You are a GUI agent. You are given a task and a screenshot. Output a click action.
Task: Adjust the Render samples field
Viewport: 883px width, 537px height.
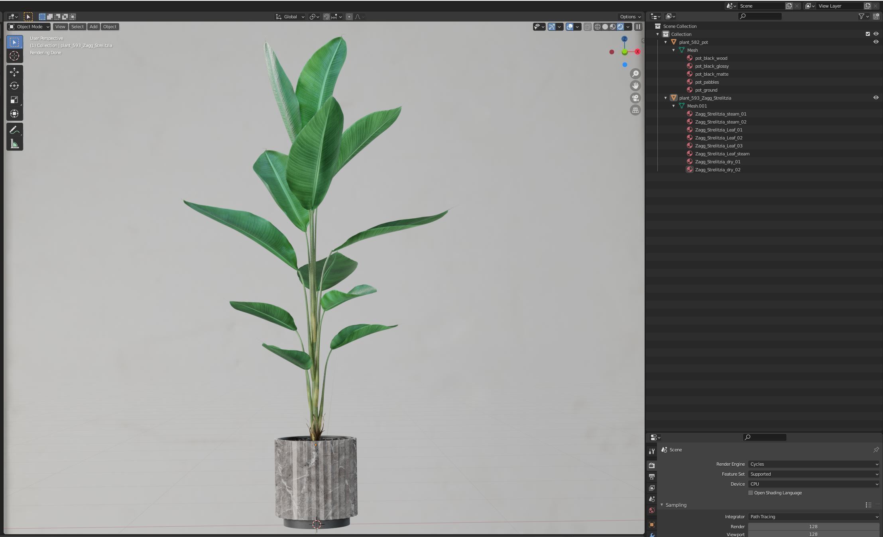(x=813, y=526)
